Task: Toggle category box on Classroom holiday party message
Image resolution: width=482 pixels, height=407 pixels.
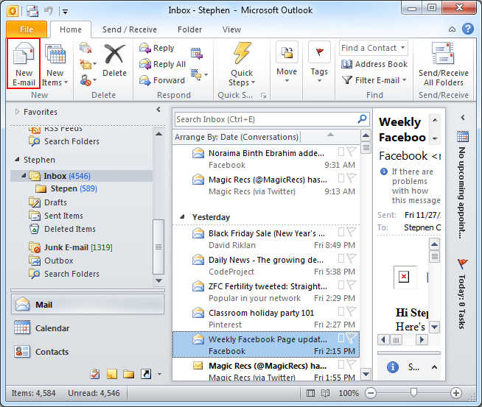Action: pyautogui.click(x=341, y=311)
